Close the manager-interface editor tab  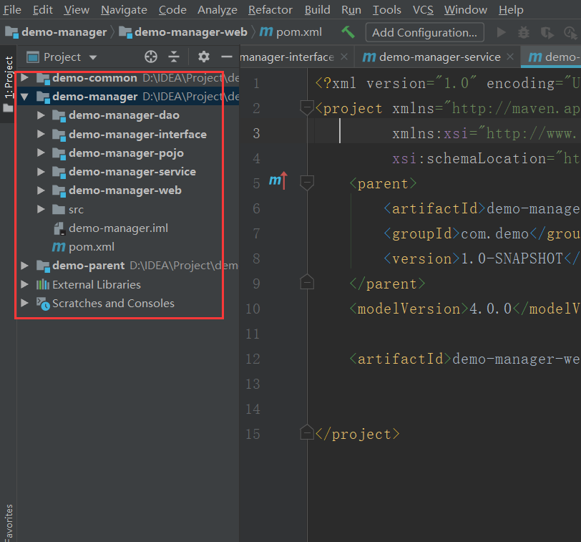click(x=344, y=57)
